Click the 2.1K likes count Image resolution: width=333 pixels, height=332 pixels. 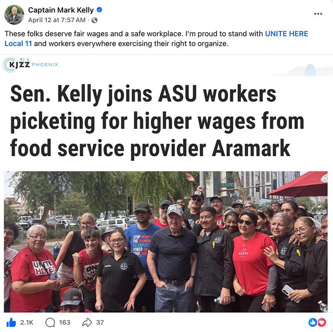[x=27, y=322]
